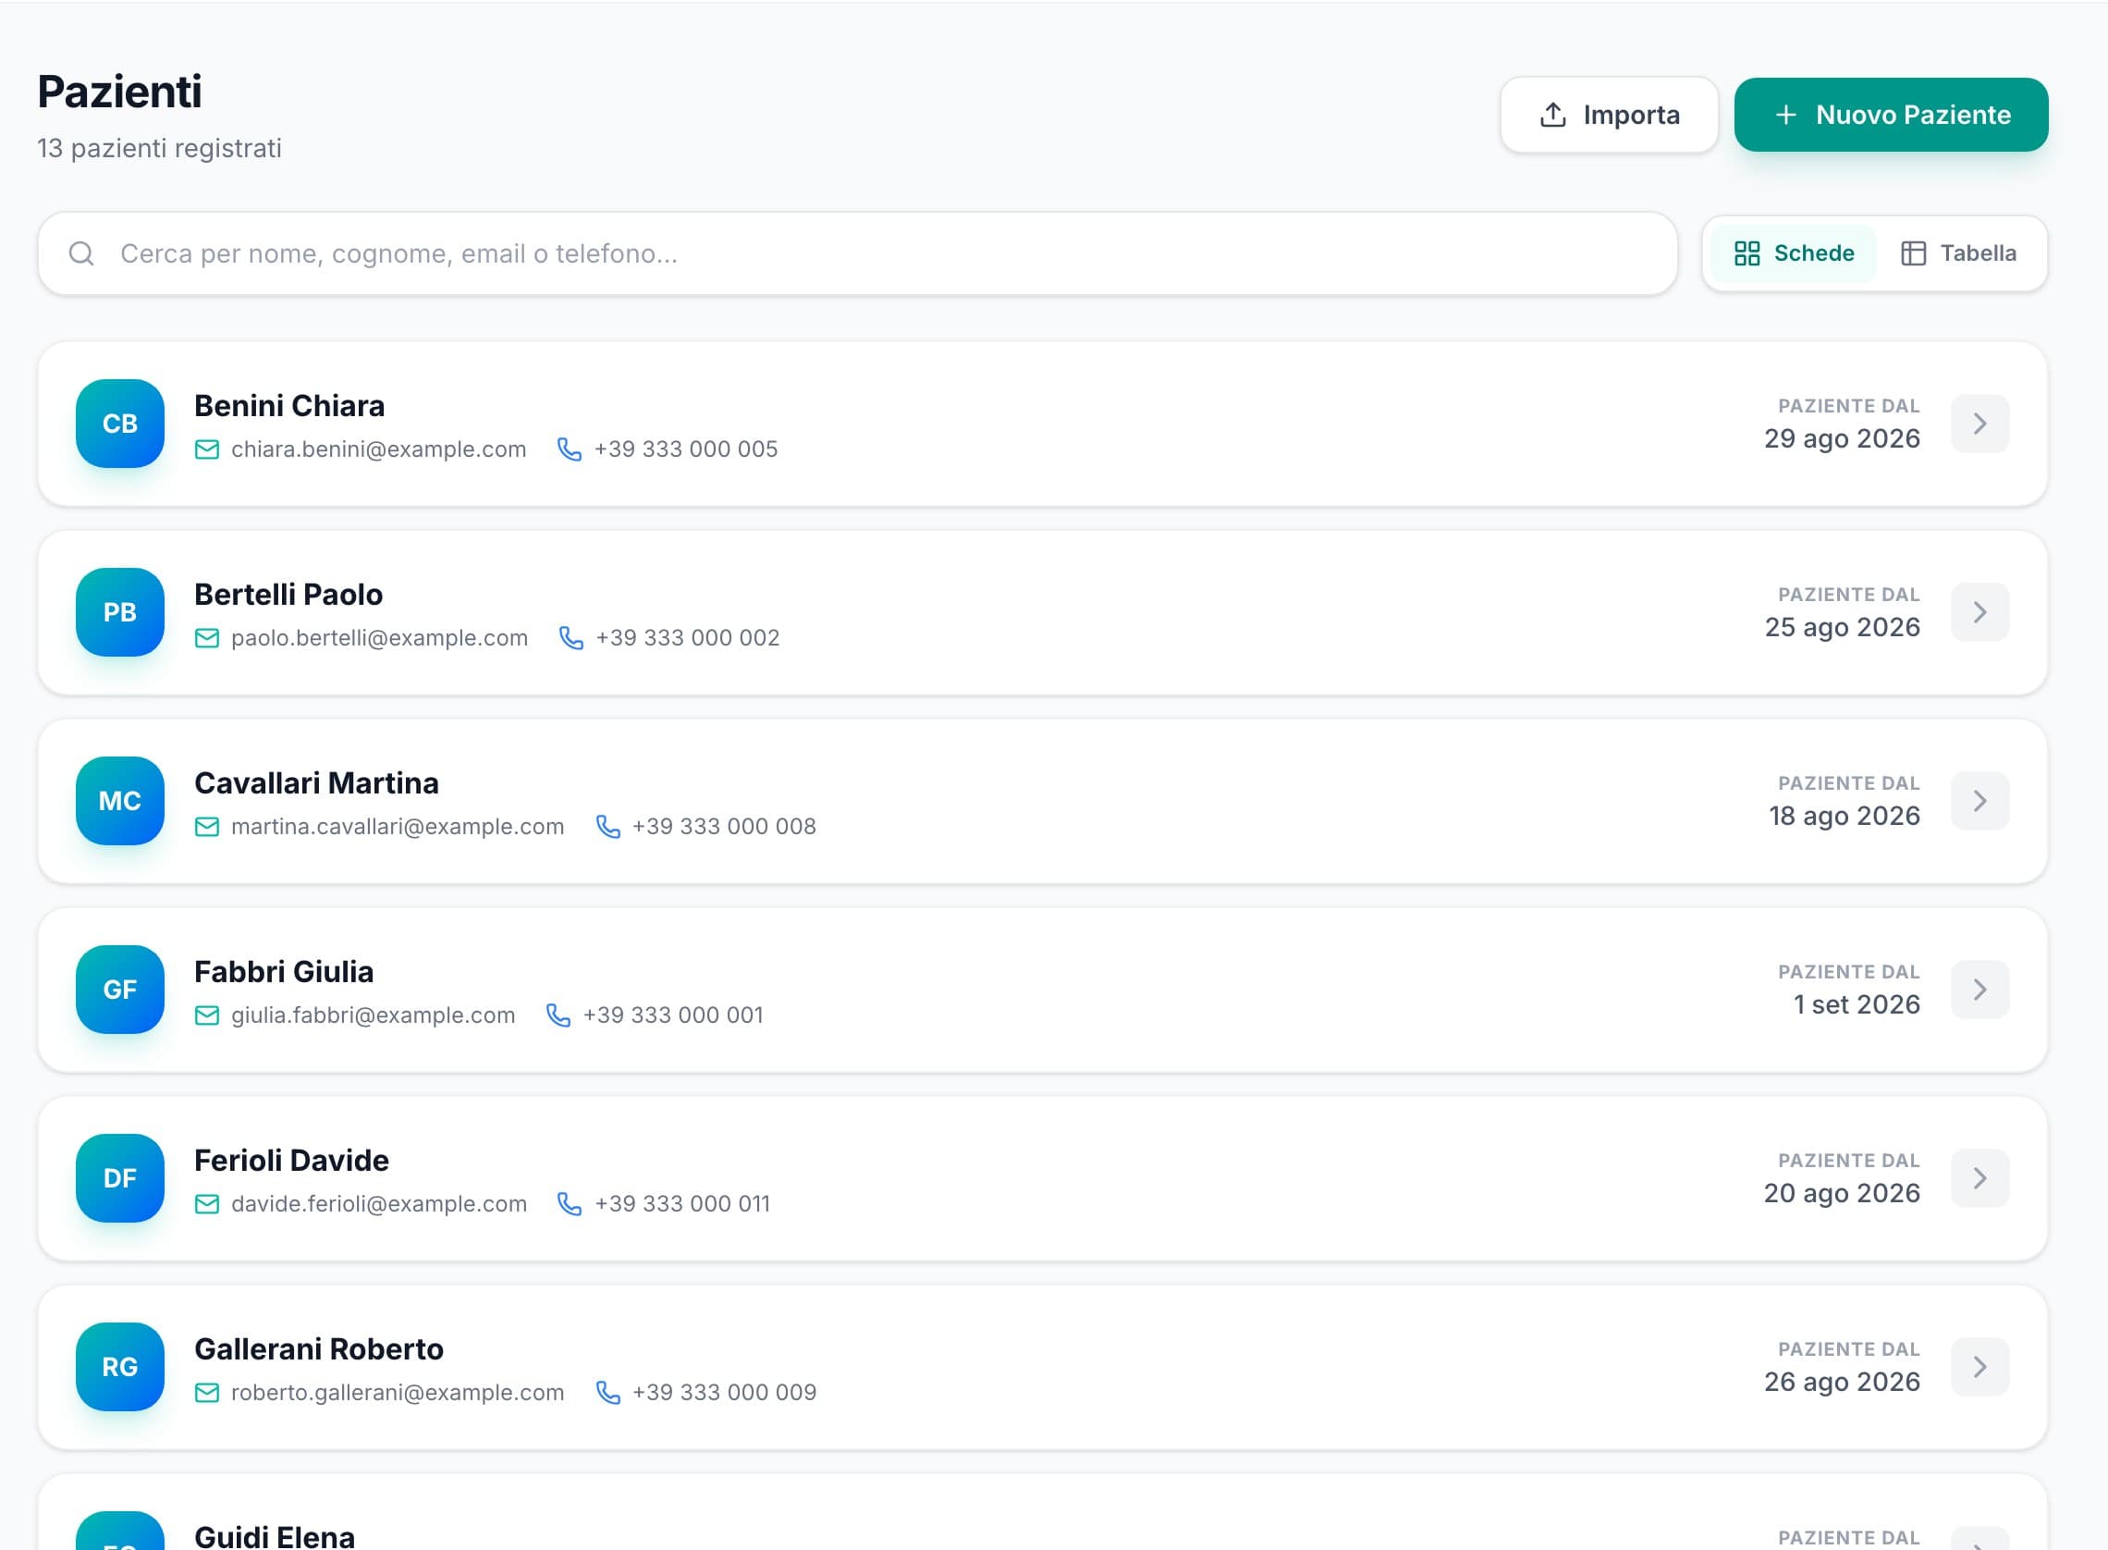2108x1550 pixels.
Task: Click the GF avatar for Fabbri Giulia
Action: [x=120, y=989]
